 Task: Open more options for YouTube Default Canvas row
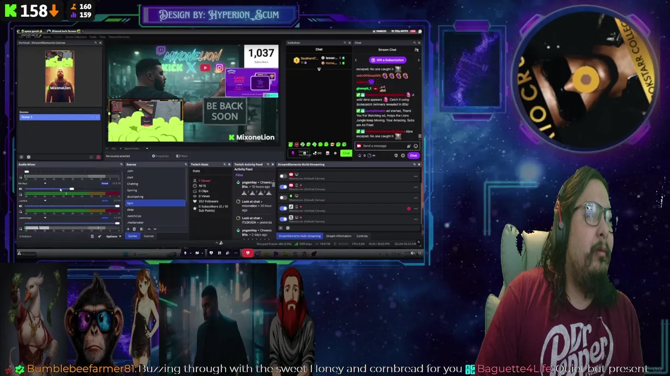416,177
